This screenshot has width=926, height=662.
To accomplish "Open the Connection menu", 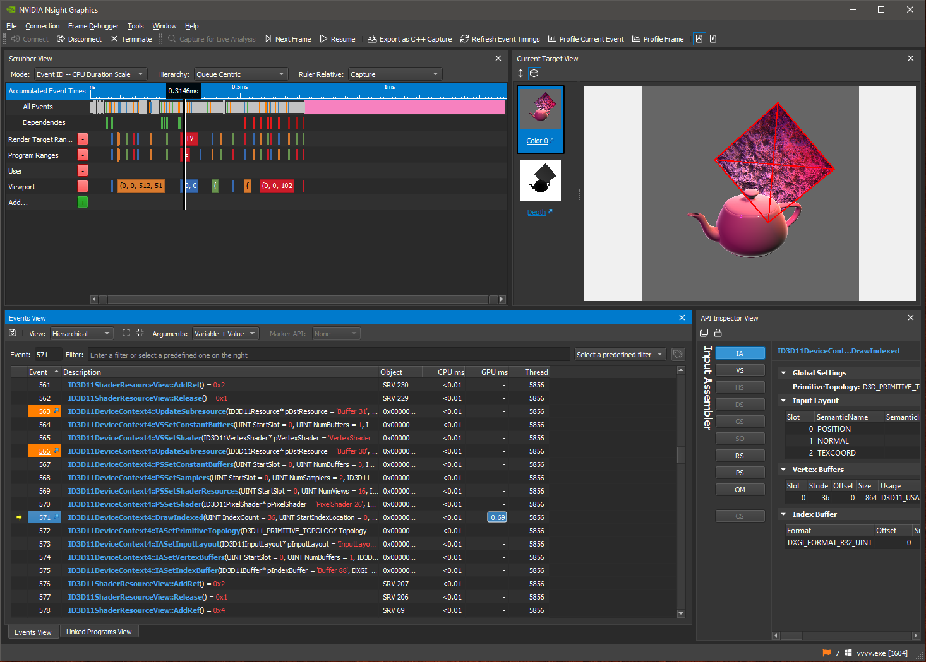I will [x=42, y=26].
